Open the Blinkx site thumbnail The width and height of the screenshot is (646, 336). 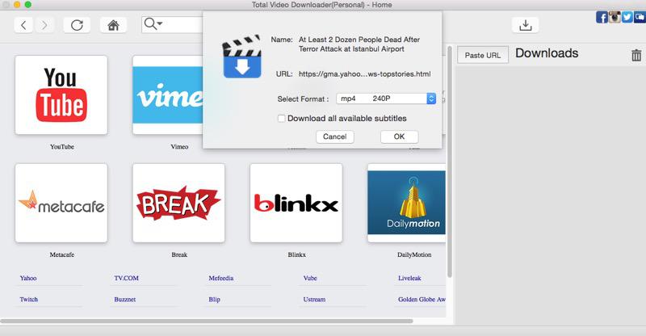click(x=296, y=203)
